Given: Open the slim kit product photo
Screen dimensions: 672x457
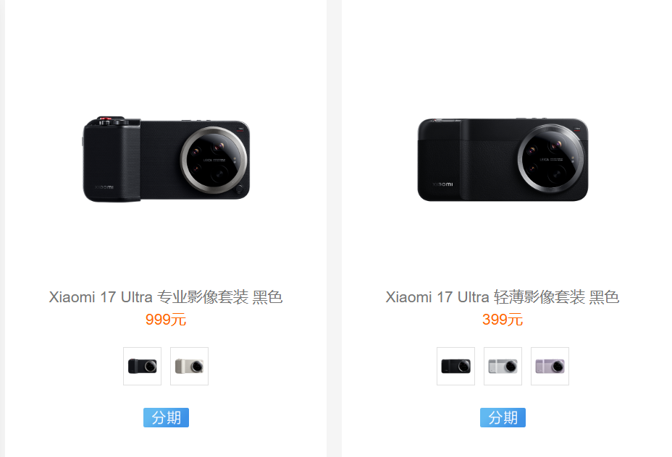Looking at the screenshot, I should click(x=503, y=160).
